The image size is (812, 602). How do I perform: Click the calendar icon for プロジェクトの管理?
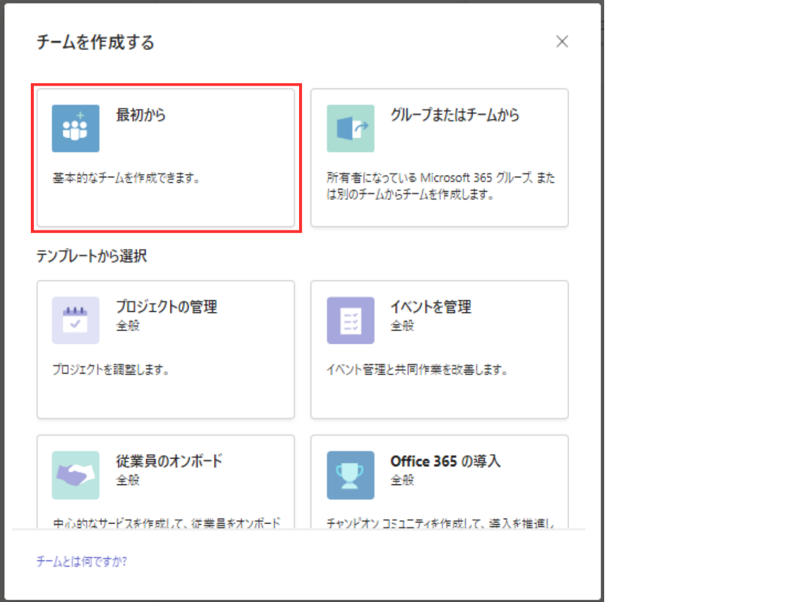pos(76,320)
